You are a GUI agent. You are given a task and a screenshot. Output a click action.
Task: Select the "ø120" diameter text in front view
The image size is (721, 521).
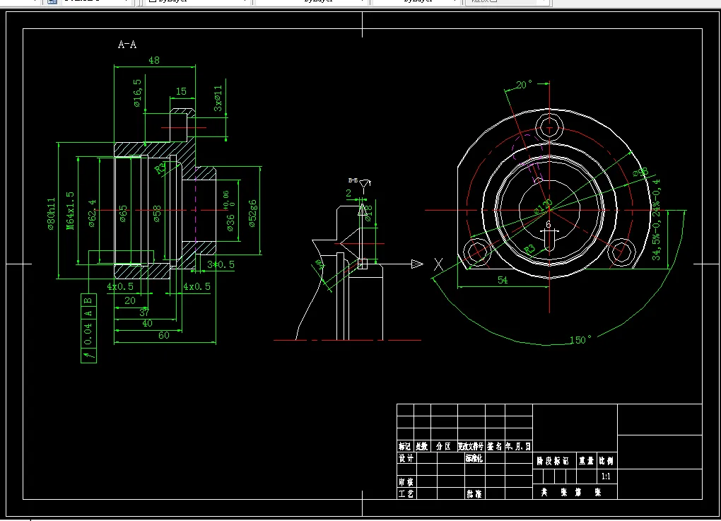click(x=543, y=206)
